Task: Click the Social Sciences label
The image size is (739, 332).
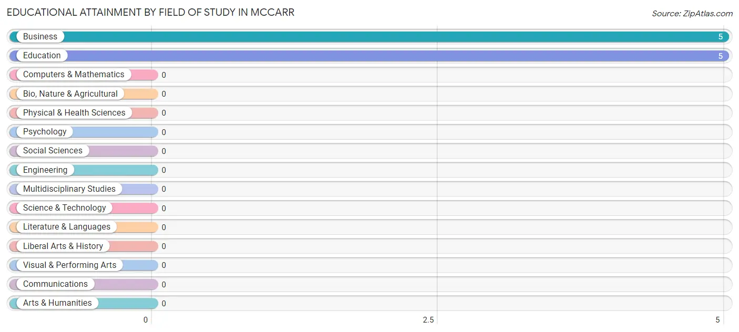Action: [x=53, y=151]
